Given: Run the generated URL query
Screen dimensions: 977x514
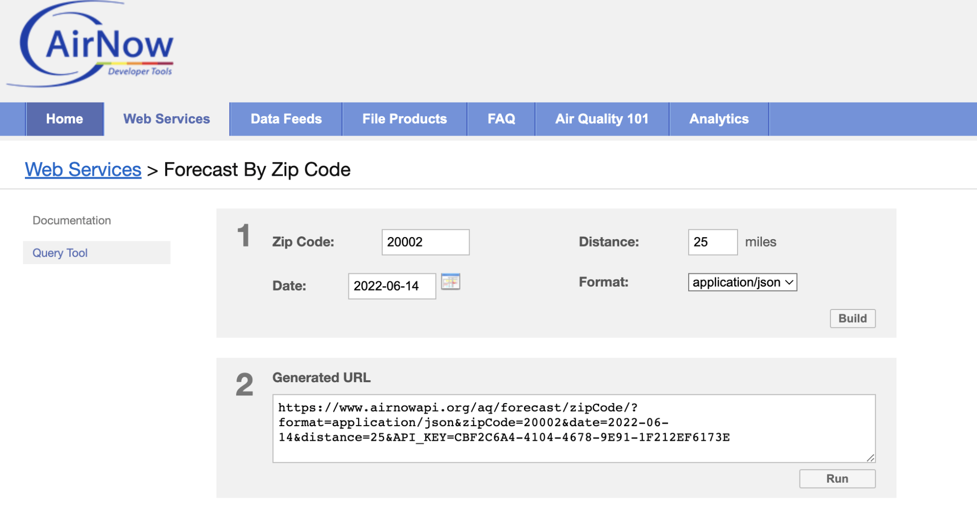Looking at the screenshot, I should [x=837, y=479].
